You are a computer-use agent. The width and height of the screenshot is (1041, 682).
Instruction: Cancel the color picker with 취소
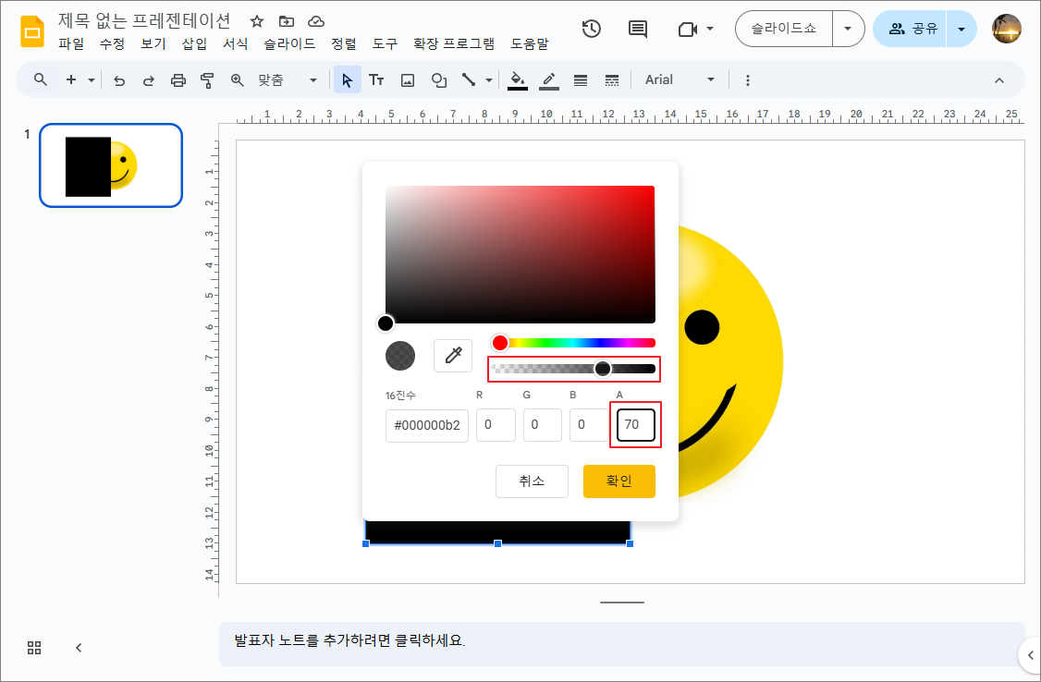pos(532,481)
